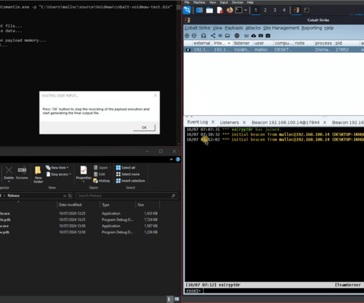The height and width of the screenshot is (303, 364).
Task: Click the blue desktop icon in Kali panel
Action: 199,10
